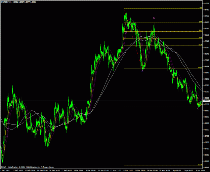Click the 0.9420 price axis value
This screenshot has width=210, height=172.
click(206, 22)
